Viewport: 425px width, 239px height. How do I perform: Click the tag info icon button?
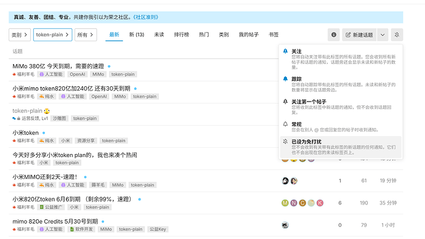pos(334,34)
